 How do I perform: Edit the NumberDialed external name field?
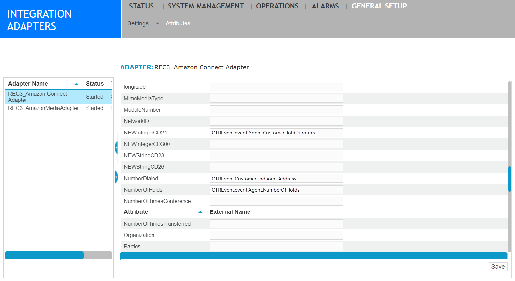(x=276, y=178)
